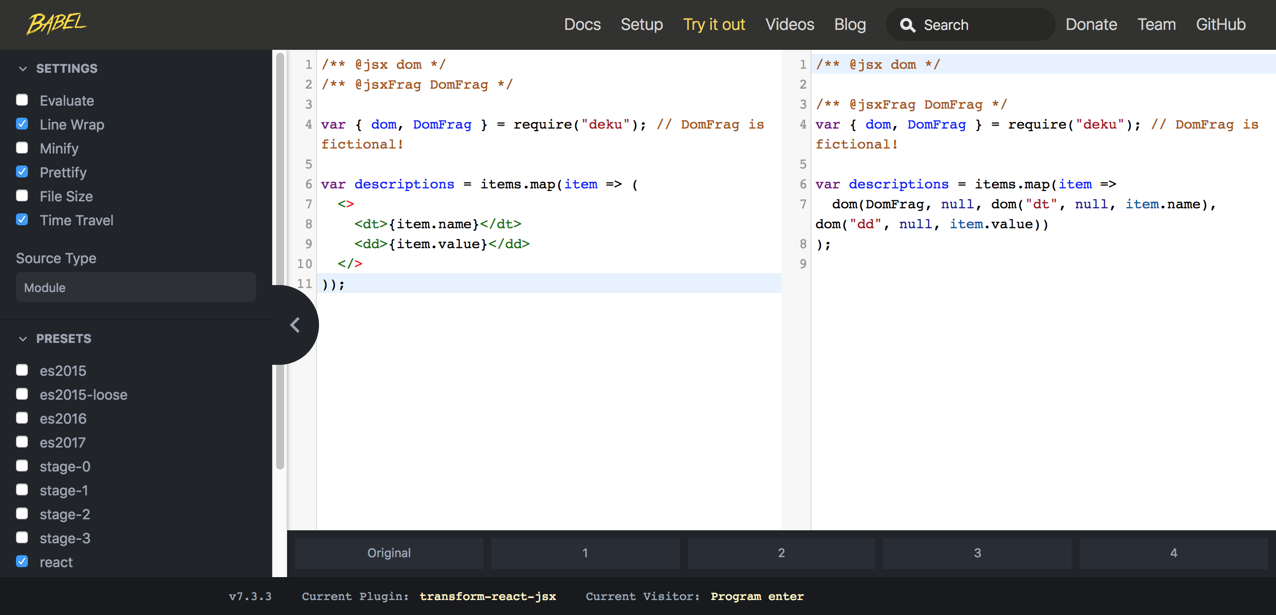Enable the Evaluate option
Viewport: 1276px width, 615px height.
[22, 100]
